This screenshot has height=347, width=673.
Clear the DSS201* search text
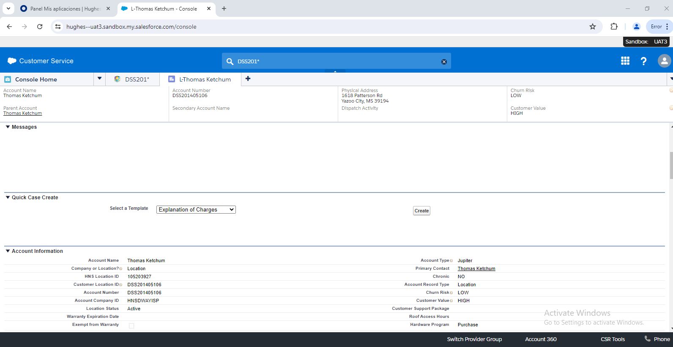tap(444, 62)
